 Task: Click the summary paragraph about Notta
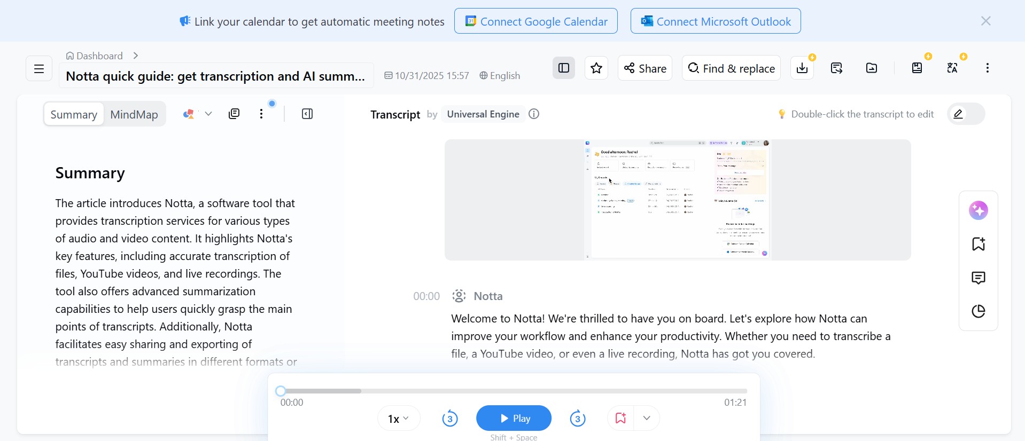tap(176, 282)
